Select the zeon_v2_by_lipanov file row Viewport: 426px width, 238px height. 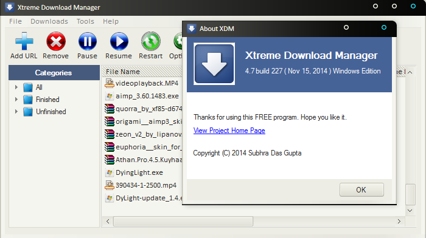point(142,134)
